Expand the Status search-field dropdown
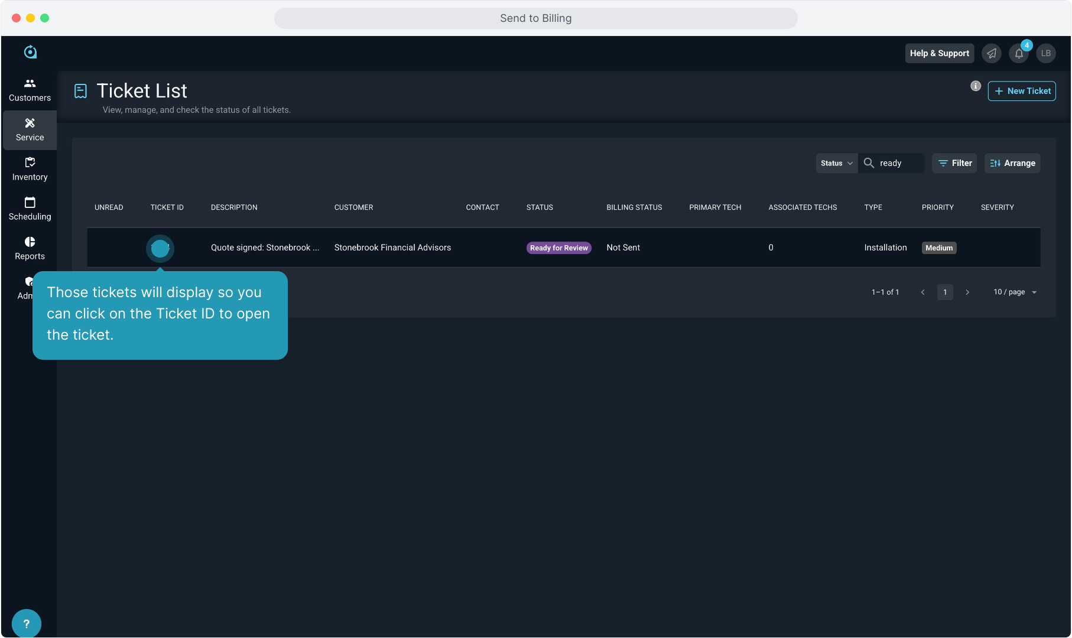The image size is (1072, 638). (x=836, y=163)
